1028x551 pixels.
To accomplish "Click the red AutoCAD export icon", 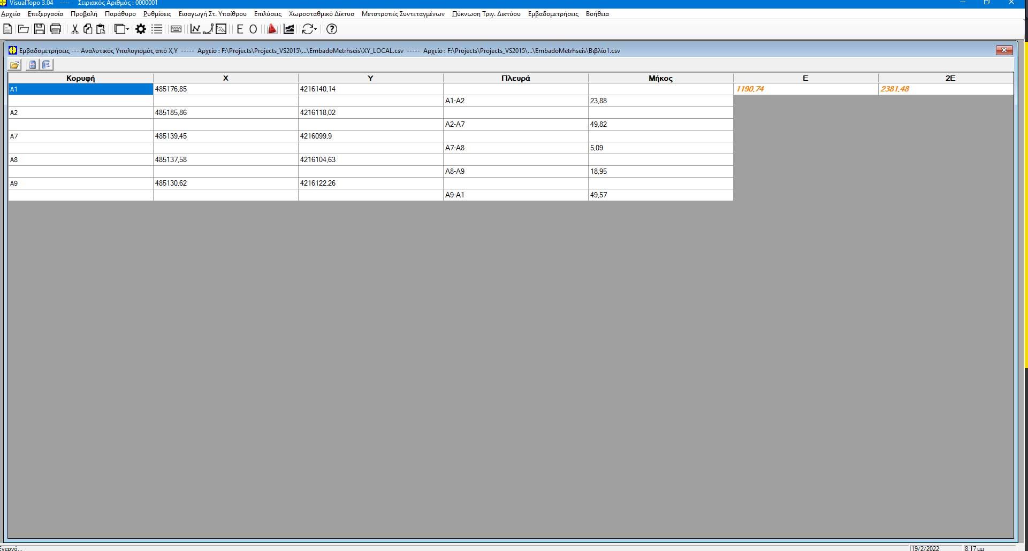I will point(272,29).
